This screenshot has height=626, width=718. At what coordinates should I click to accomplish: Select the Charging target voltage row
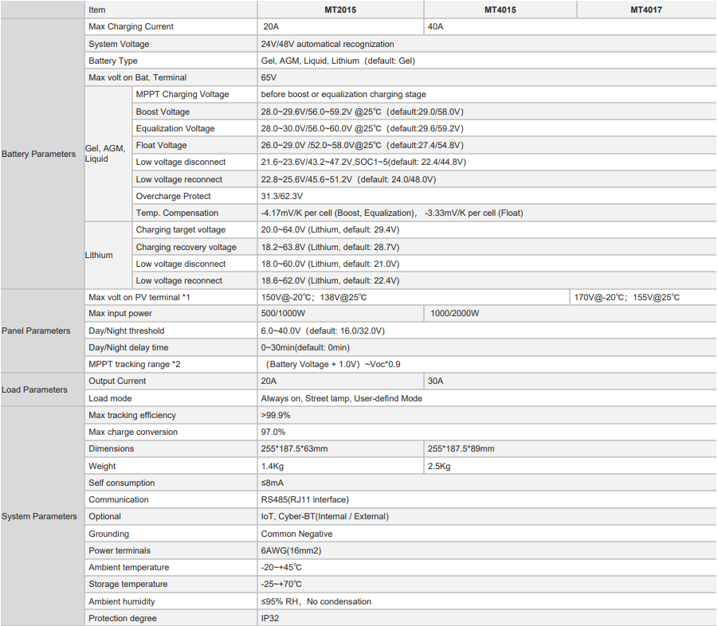coord(425,229)
